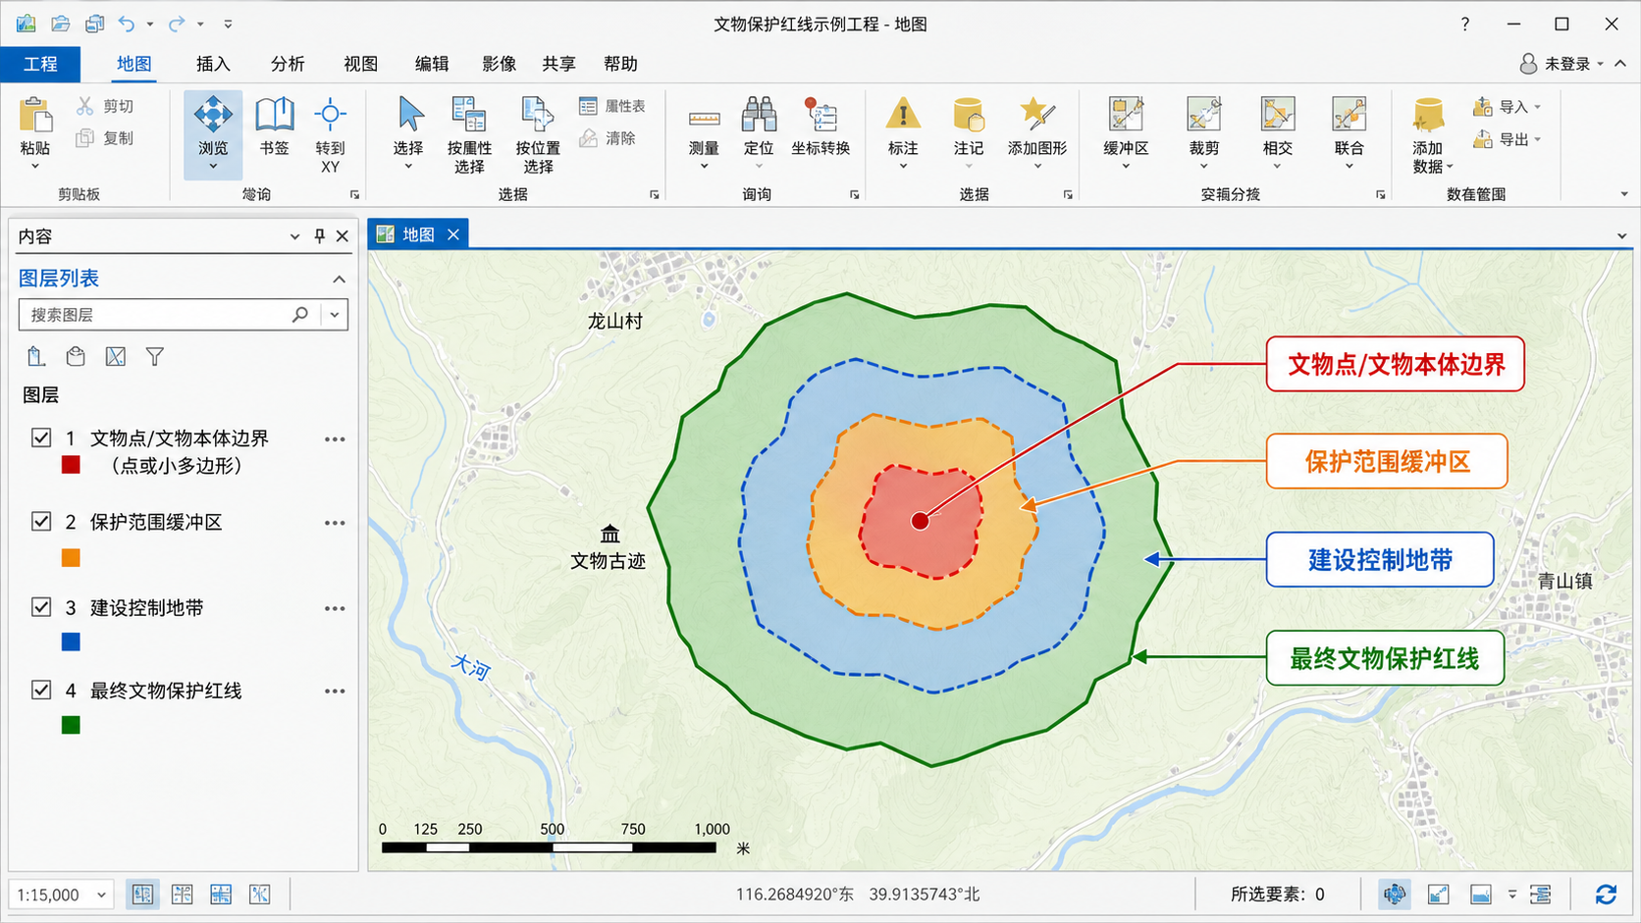Viewport: 1641px width, 923px height.
Task: Switch to the 影像 ribbon tab
Action: pos(499,64)
